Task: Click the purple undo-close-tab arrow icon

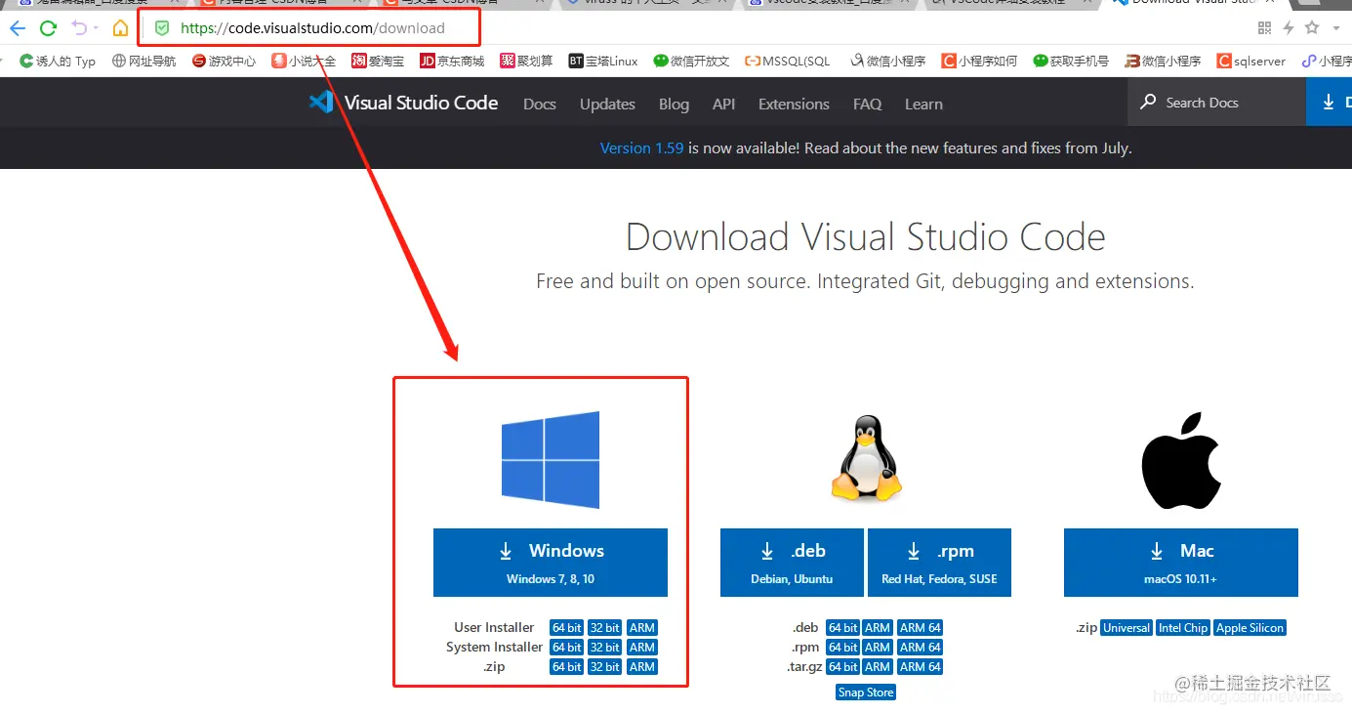Action: tap(79, 28)
